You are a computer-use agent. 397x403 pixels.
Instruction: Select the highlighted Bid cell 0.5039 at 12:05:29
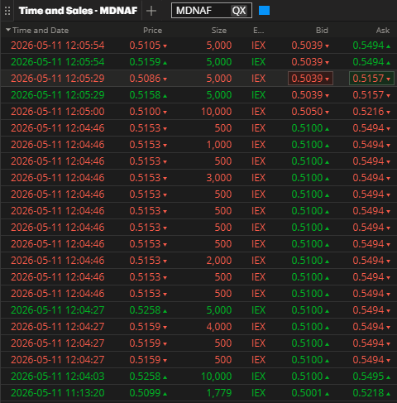310,79
